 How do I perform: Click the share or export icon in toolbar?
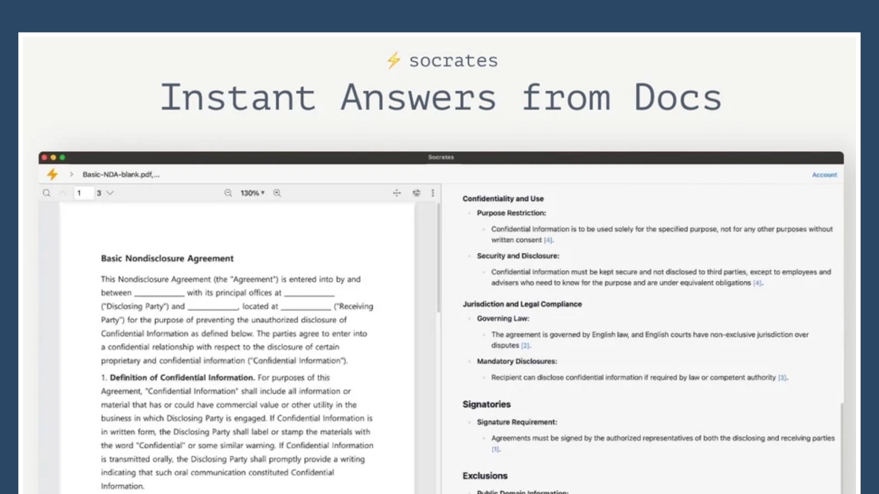point(416,193)
